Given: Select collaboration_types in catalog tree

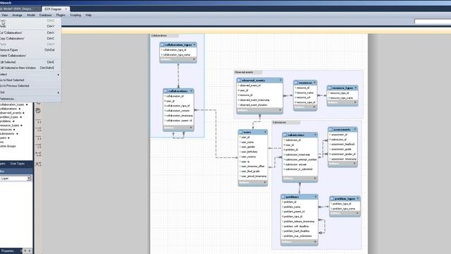Looking at the screenshot, I should click(x=12, y=104).
